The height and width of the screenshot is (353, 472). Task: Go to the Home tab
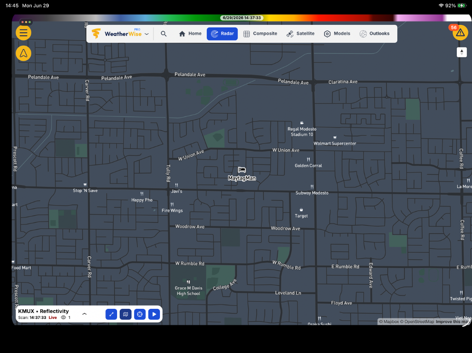tap(190, 34)
